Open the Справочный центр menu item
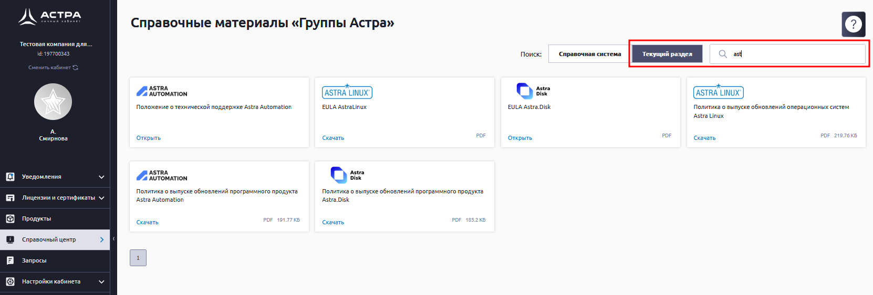This screenshot has height=295, width=873. (x=49, y=239)
